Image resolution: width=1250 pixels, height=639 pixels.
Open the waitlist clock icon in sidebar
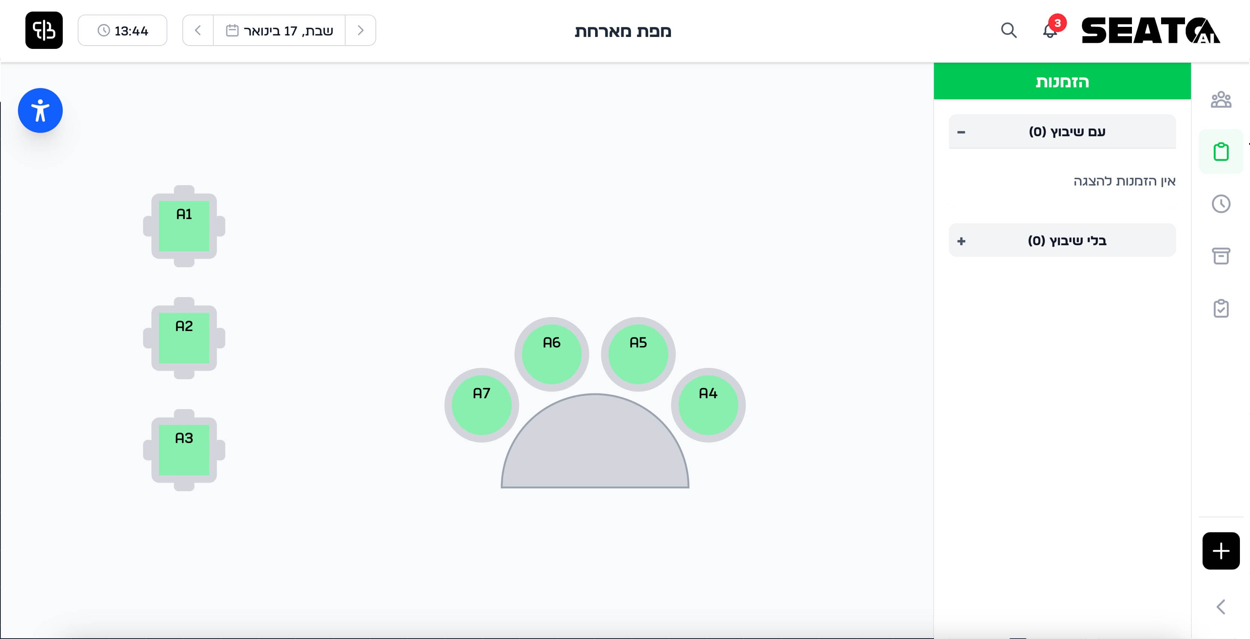coord(1221,204)
